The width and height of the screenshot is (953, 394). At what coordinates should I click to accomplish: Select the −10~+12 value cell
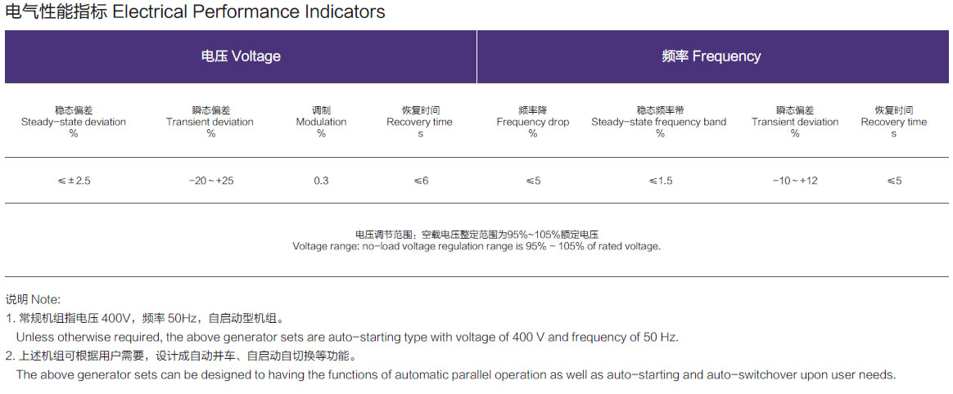(x=795, y=181)
